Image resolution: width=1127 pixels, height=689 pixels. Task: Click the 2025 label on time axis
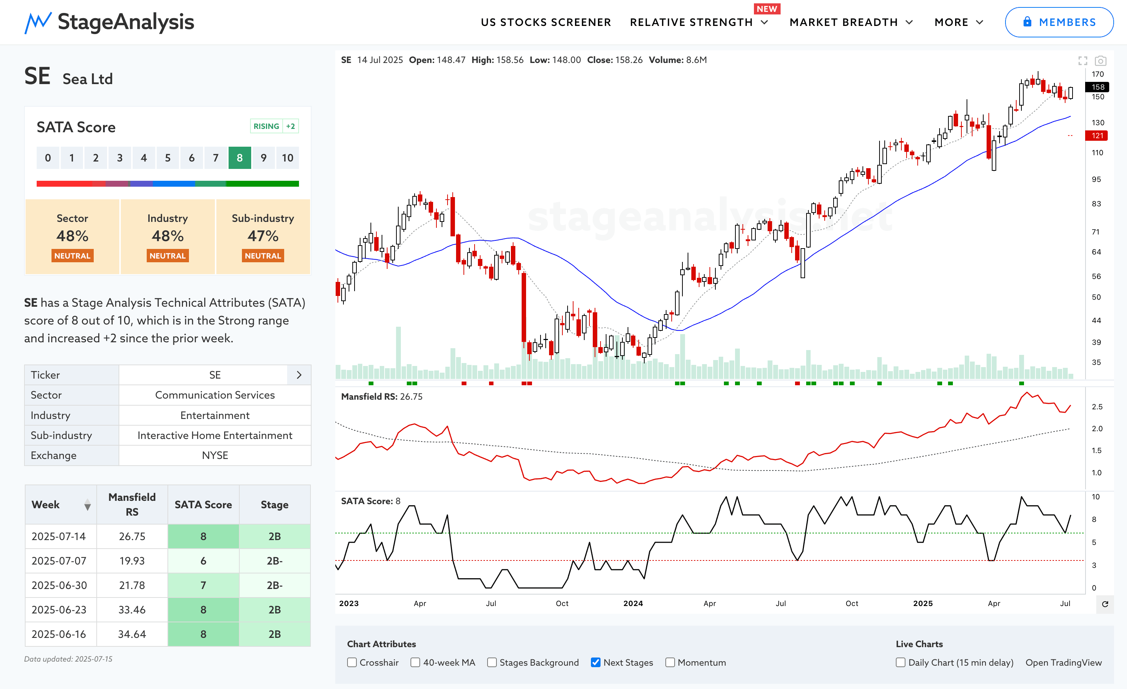click(922, 603)
